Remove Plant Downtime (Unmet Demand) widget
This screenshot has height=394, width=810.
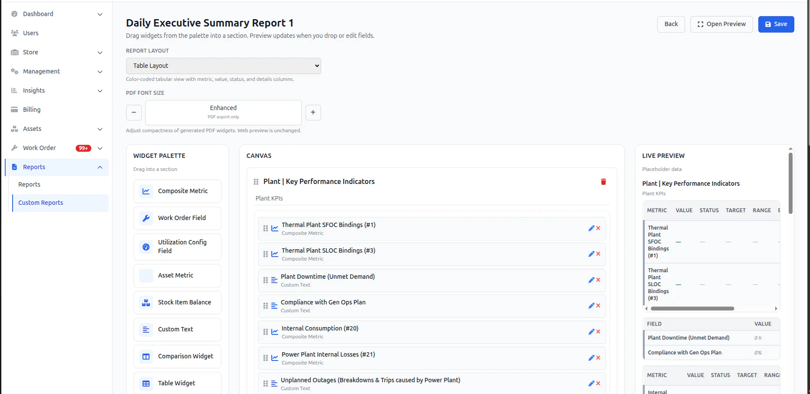click(x=598, y=280)
